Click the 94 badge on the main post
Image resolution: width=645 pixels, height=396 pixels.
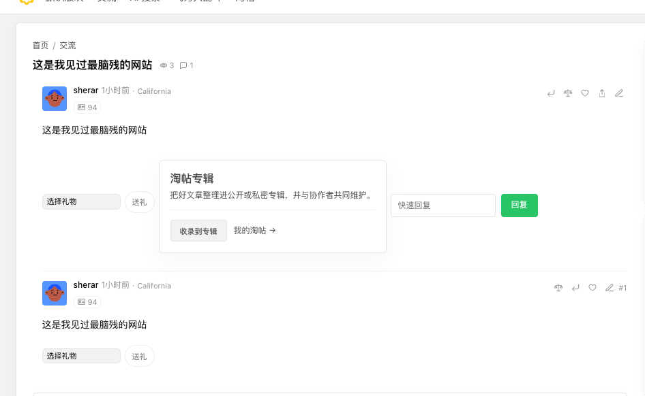pos(87,108)
